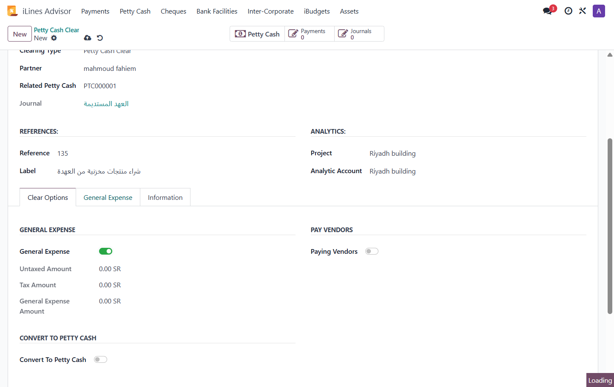Open the Cheques top menu
This screenshot has width=614, height=387.
[x=173, y=11]
